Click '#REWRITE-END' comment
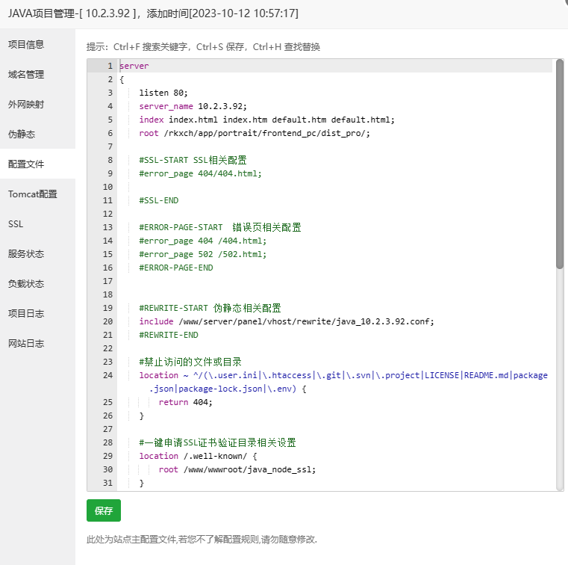This screenshot has height=565, width=568. [169, 335]
